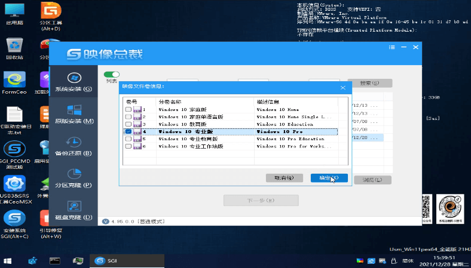Check the Windows 10 专业教育版 checkbox
Image resolution: width=471 pixels, height=268 pixels.
(129, 139)
